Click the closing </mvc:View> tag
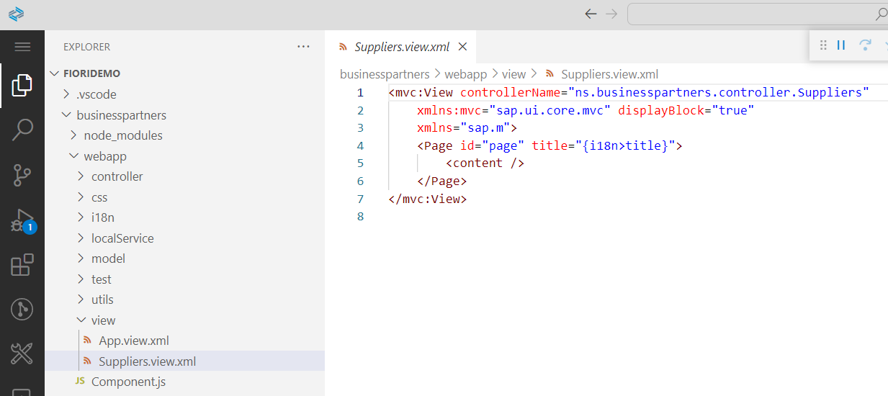This screenshot has height=396, width=888. click(428, 199)
